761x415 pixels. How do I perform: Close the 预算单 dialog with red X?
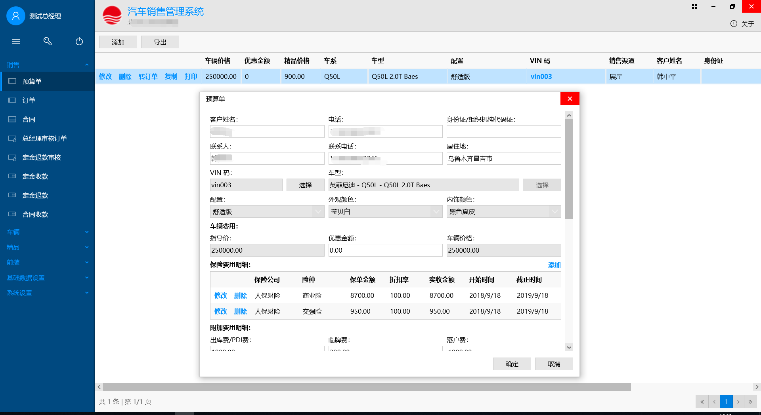click(570, 99)
